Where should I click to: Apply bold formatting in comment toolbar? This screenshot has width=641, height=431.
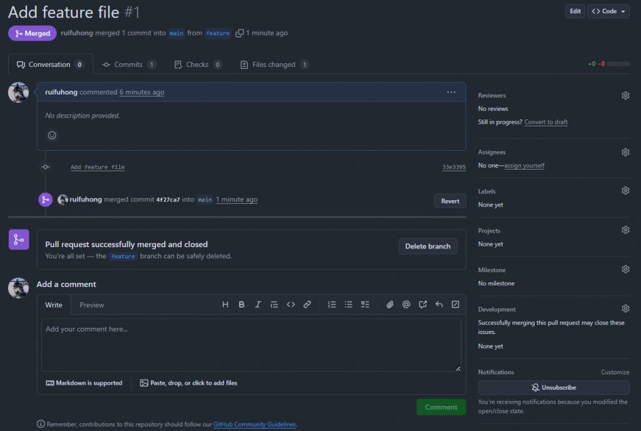pyautogui.click(x=242, y=305)
